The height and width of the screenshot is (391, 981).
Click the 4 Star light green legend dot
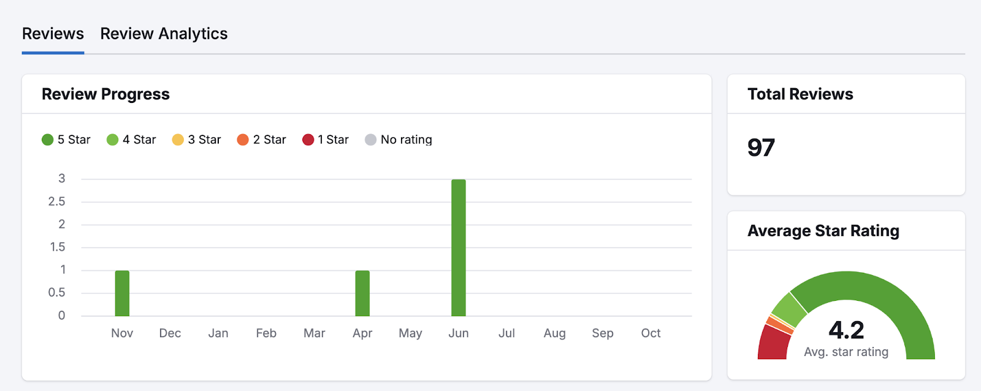[x=112, y=139]
